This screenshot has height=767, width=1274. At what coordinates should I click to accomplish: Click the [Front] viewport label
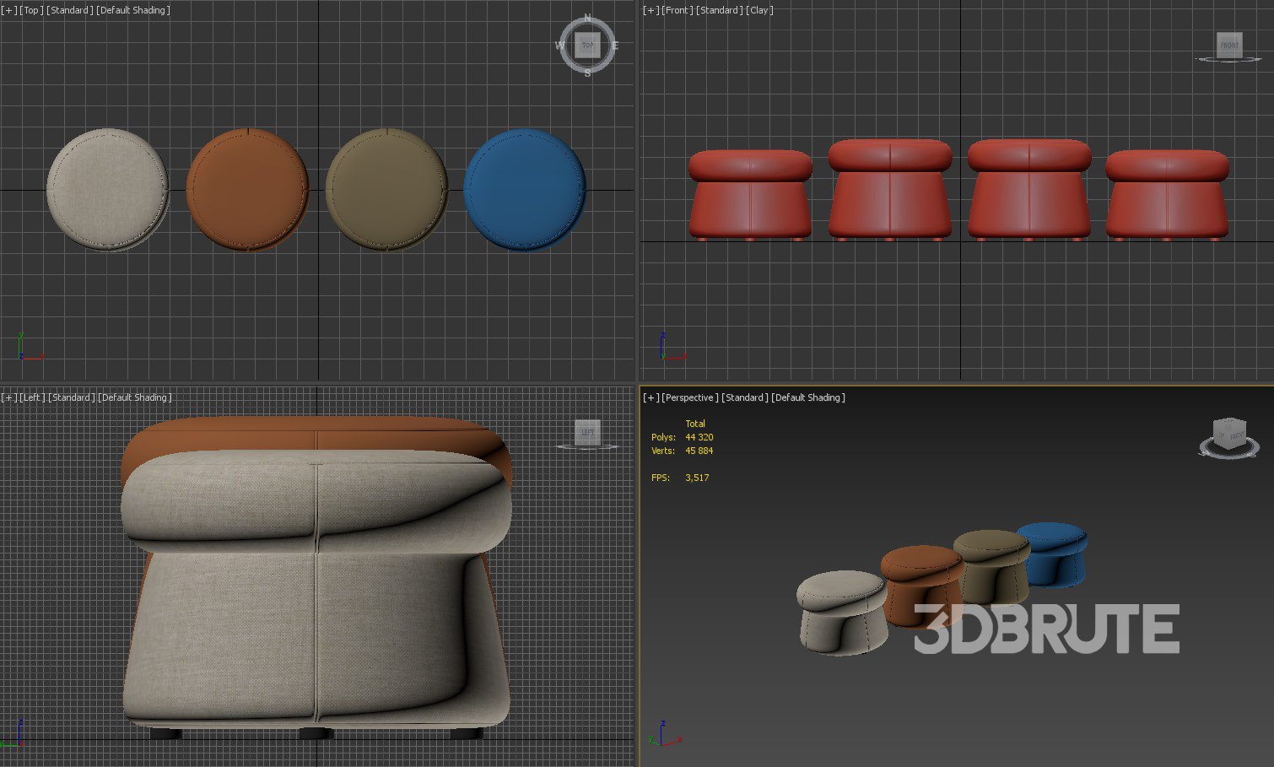677,10
